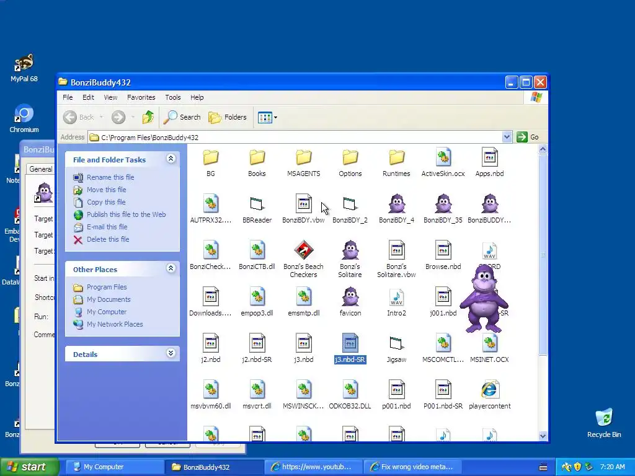
Task: Go to Program Files in Other Places
Action: [107, 287]
